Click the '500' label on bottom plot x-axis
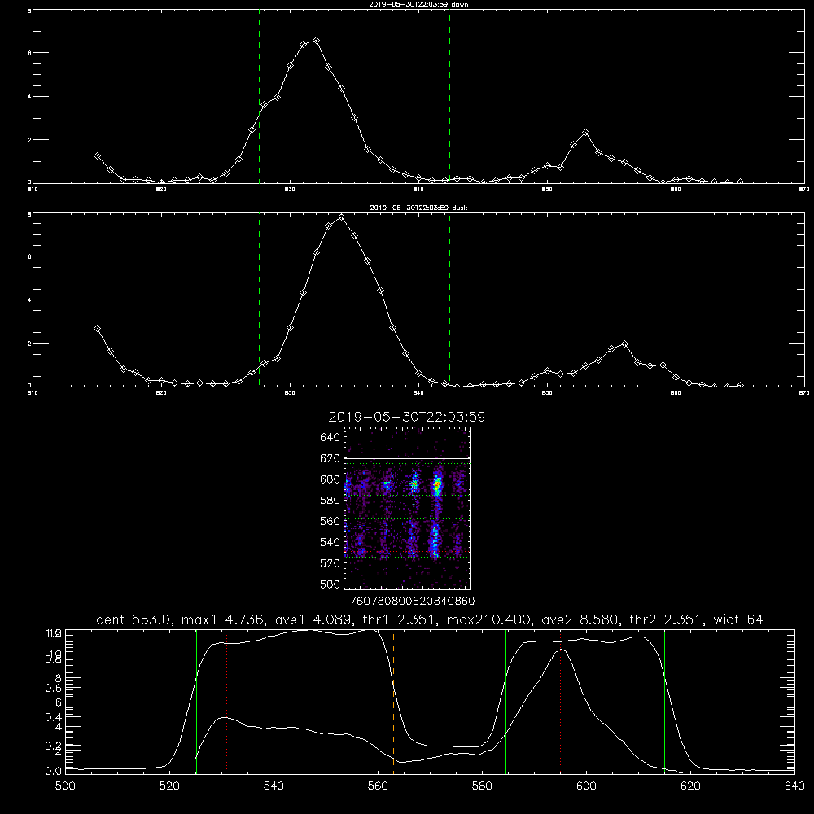 65,786
